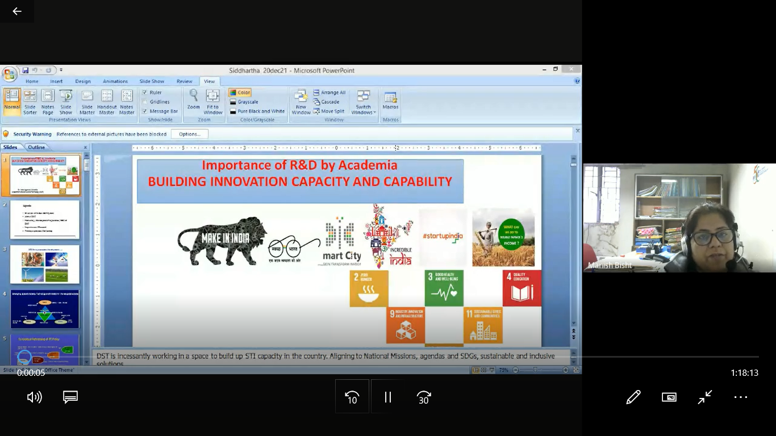Start Slide Show from View ribbon
This screenshot has height=436, width=776.
(x=66, y=102)
